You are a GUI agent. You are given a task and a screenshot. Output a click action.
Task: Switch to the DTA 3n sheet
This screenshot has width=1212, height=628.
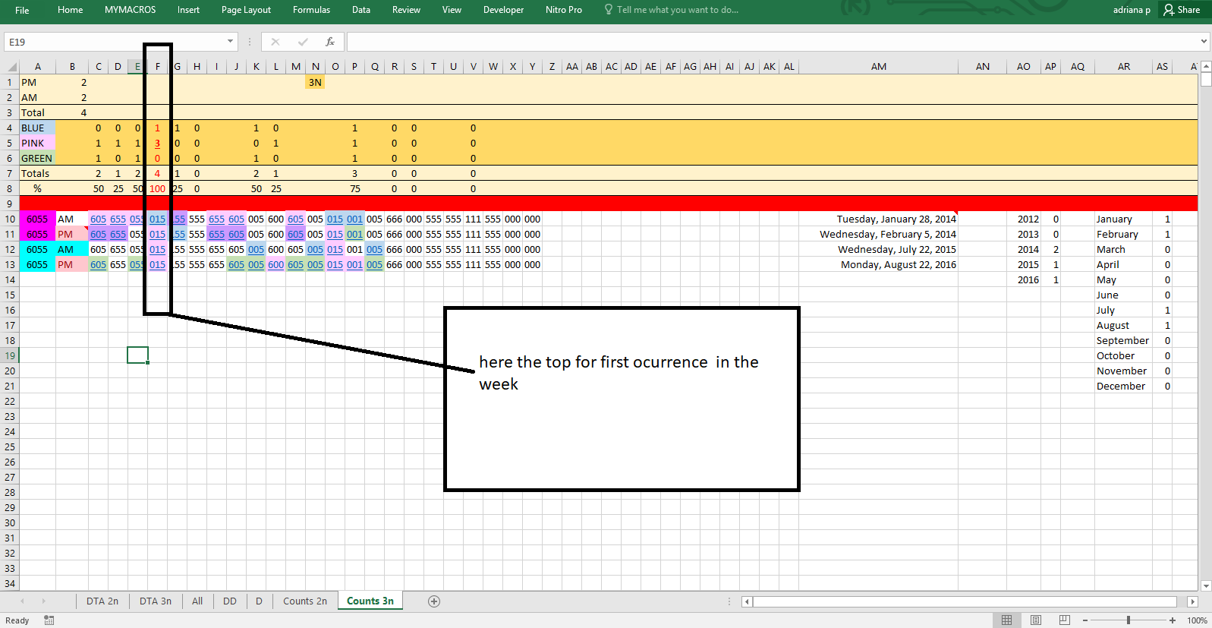pyautogui.click(x=156, y=601)
